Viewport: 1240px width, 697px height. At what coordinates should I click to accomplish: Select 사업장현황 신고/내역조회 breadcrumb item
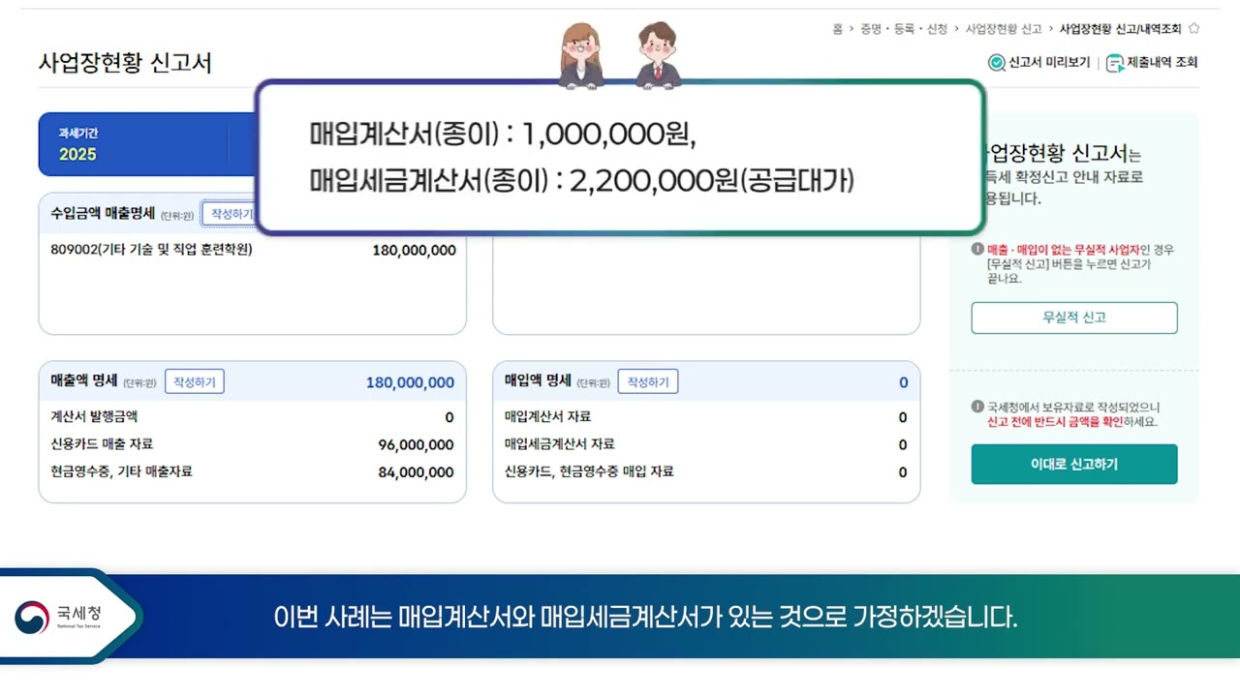(x=1121, y=29)
